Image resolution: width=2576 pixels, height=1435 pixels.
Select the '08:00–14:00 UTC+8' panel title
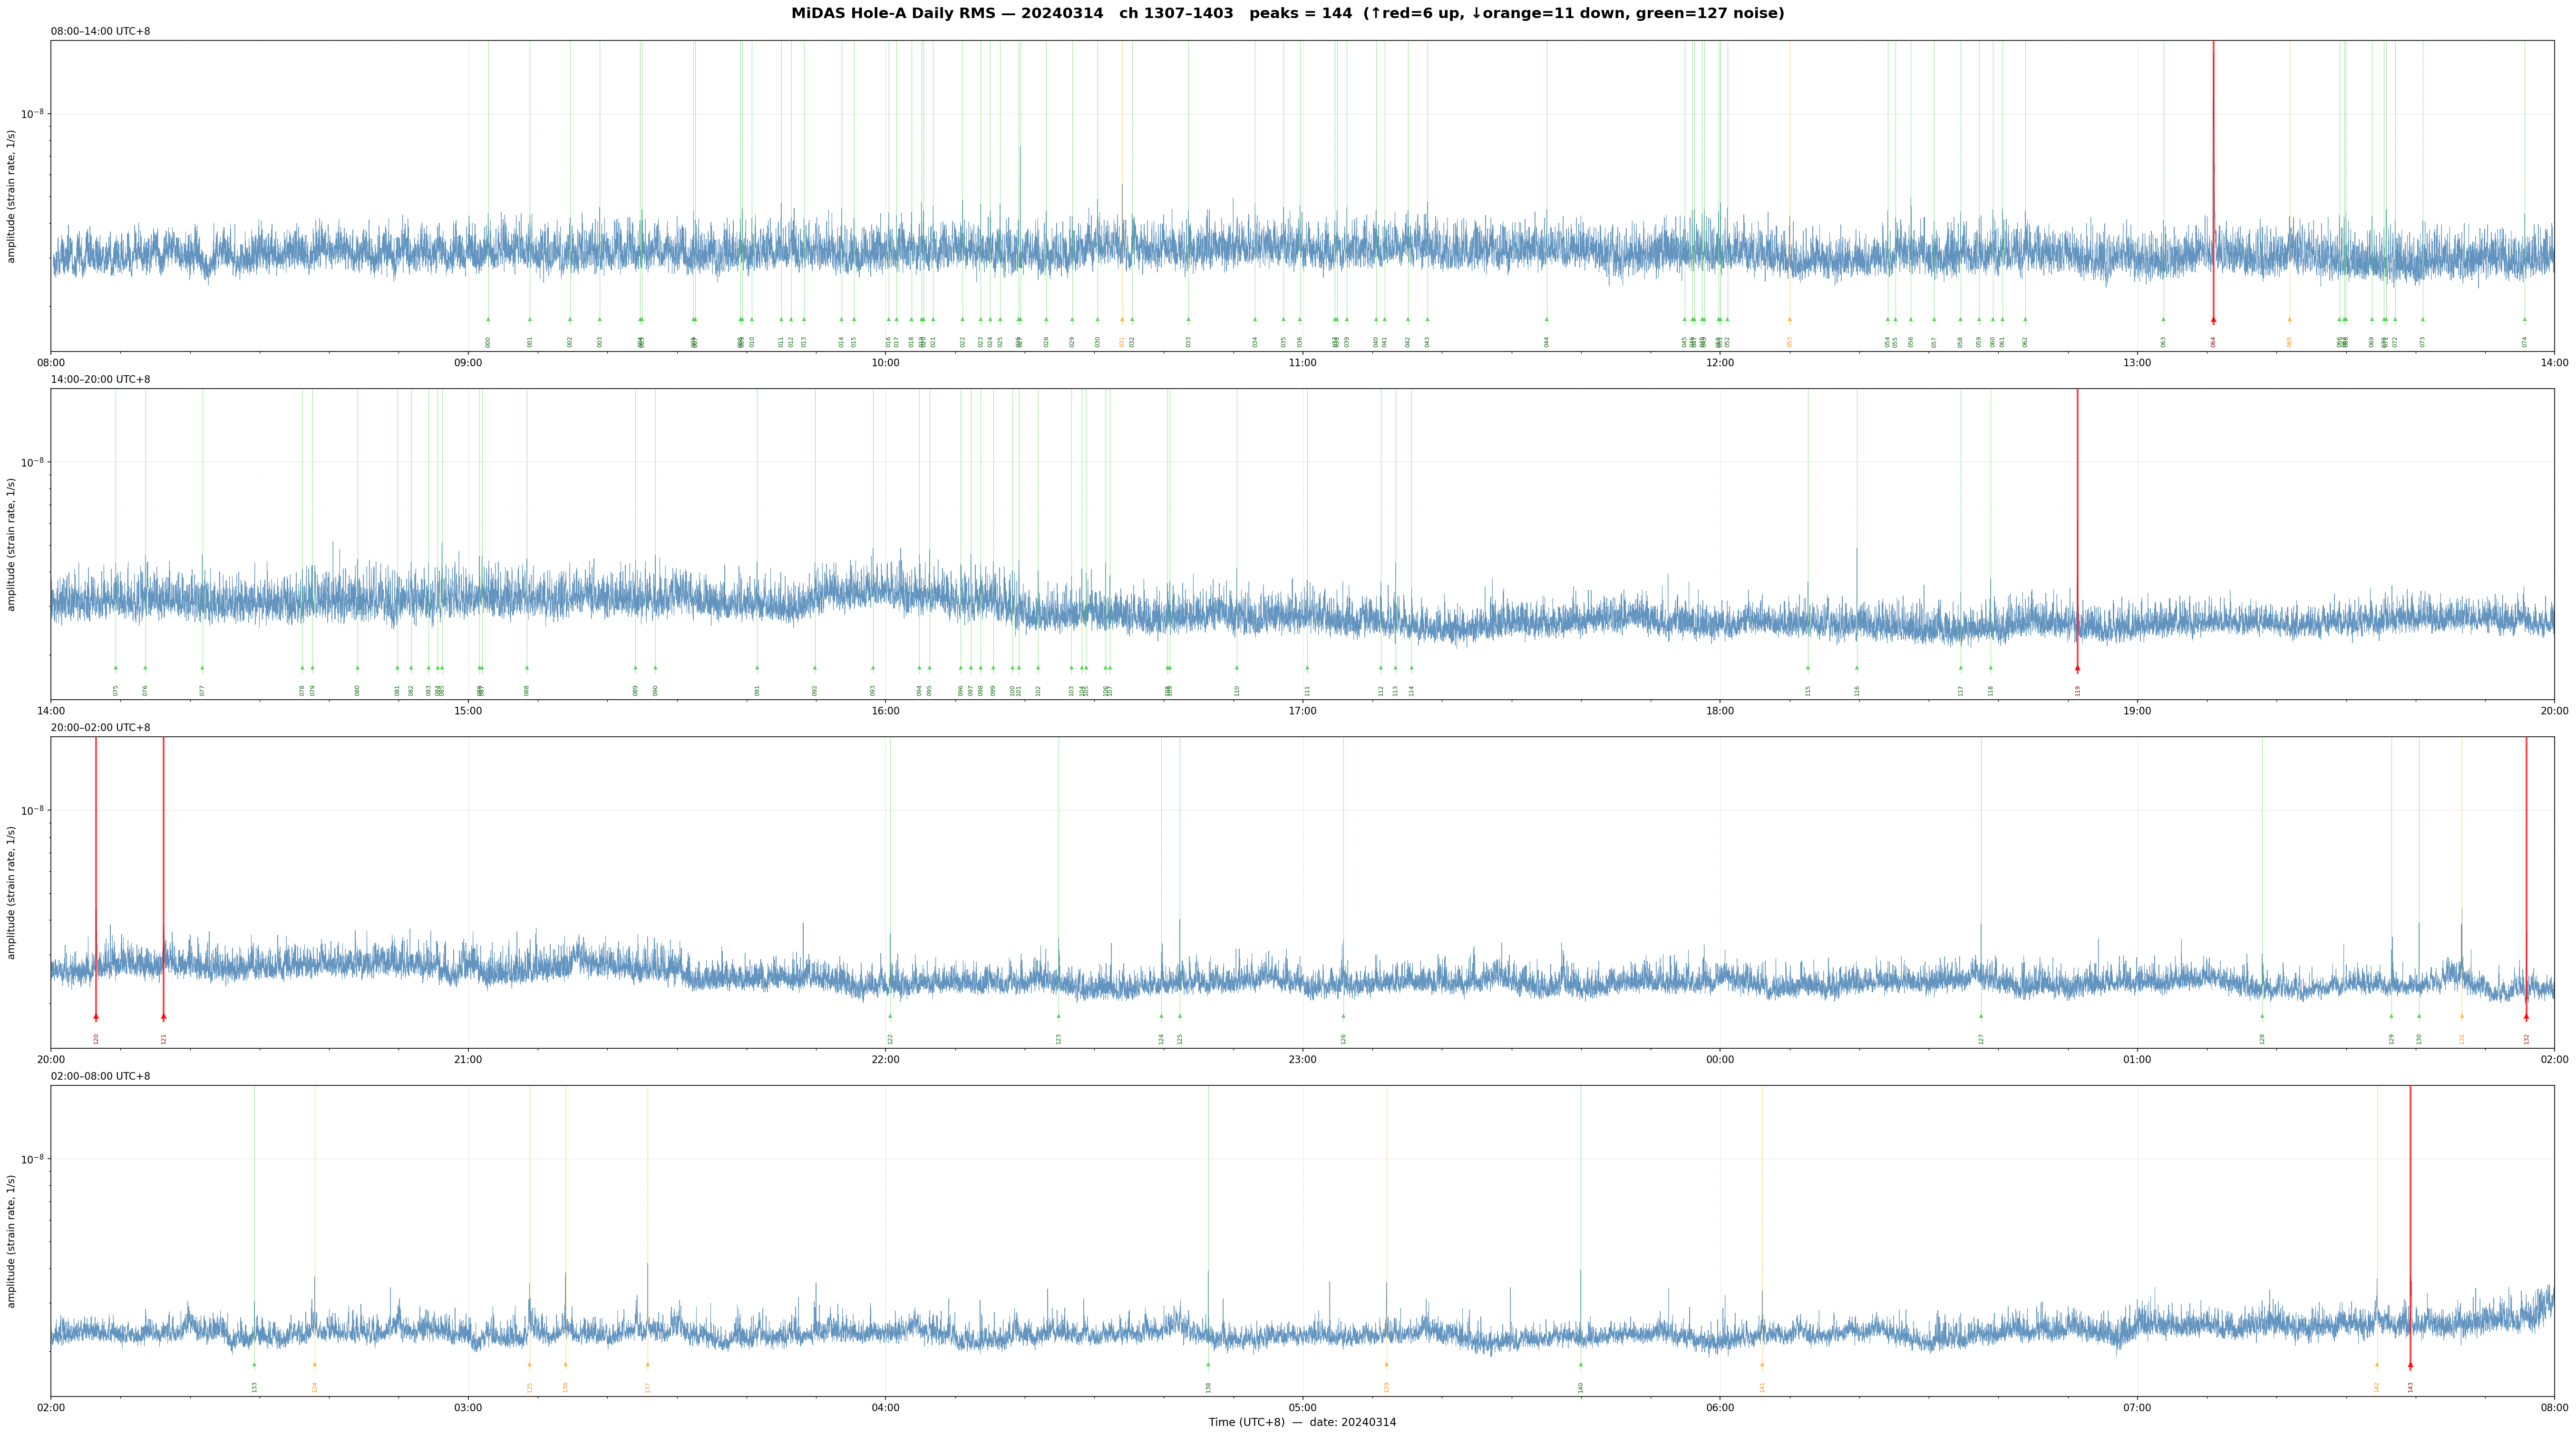pyautogui.click(x=101, y=32)
